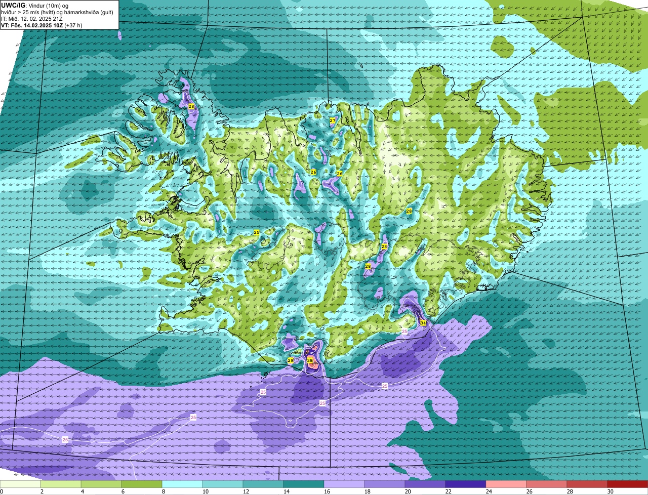
Task: Select the 8–10 m/s pale cyan legend swatch
Action: coord(182,484)
